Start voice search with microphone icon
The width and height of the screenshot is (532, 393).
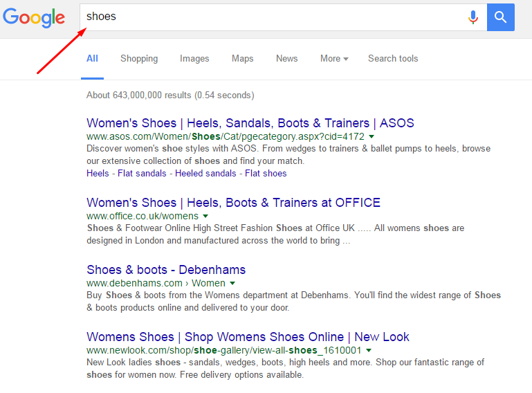[x=473, y=17]
